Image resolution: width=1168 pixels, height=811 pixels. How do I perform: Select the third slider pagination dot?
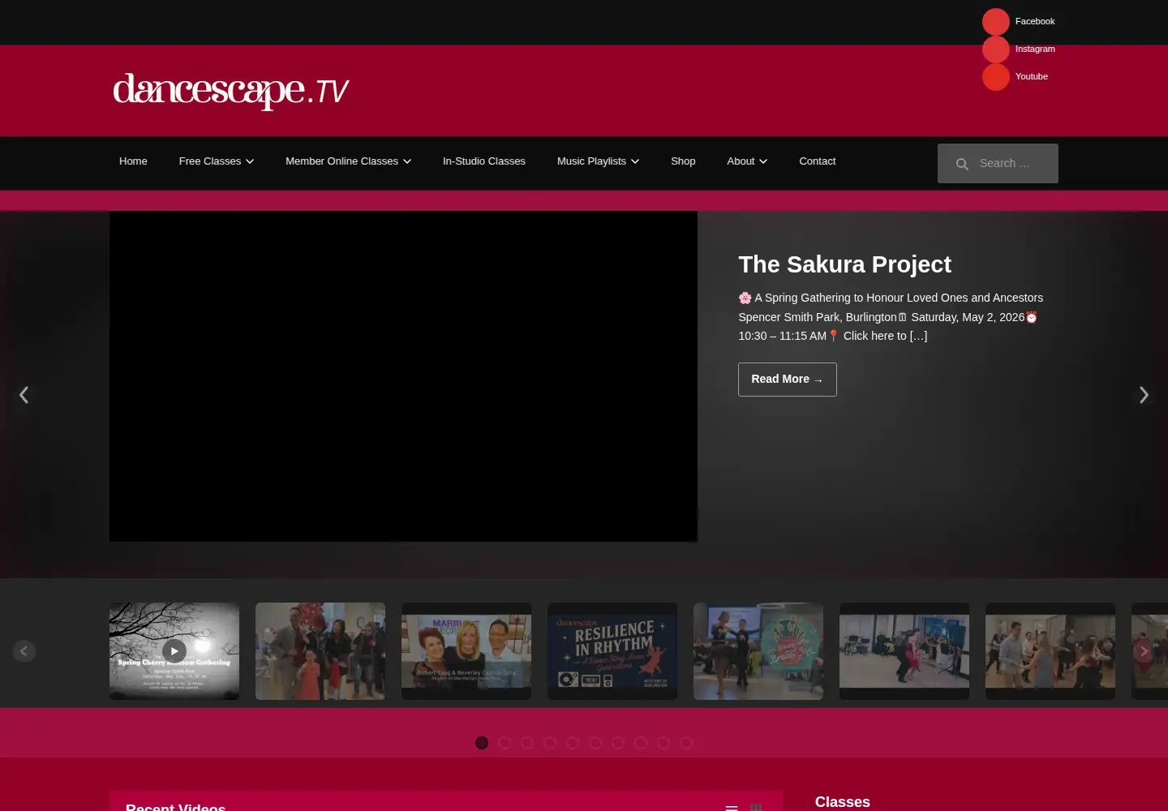coord(527,743)
